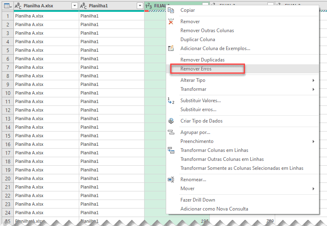This screenshot has width=327, height=226.
Task: Click Planilha1 cell in row 14
Action: point(111,127)
